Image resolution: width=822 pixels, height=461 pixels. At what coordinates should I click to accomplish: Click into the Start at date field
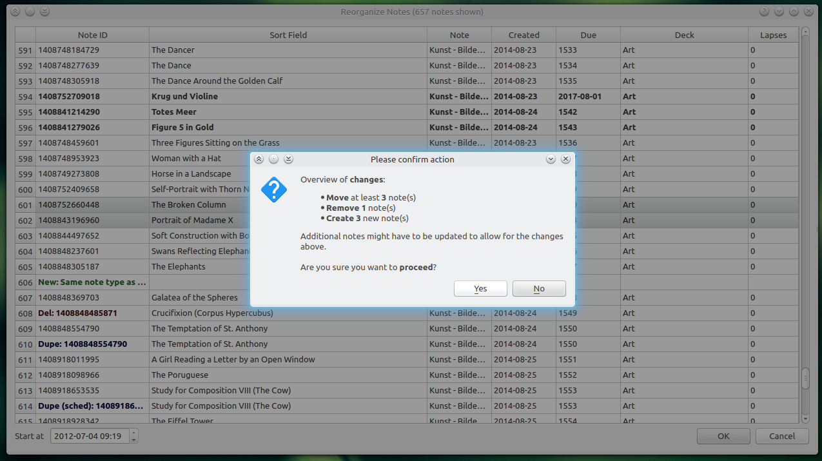pos(89,436)
